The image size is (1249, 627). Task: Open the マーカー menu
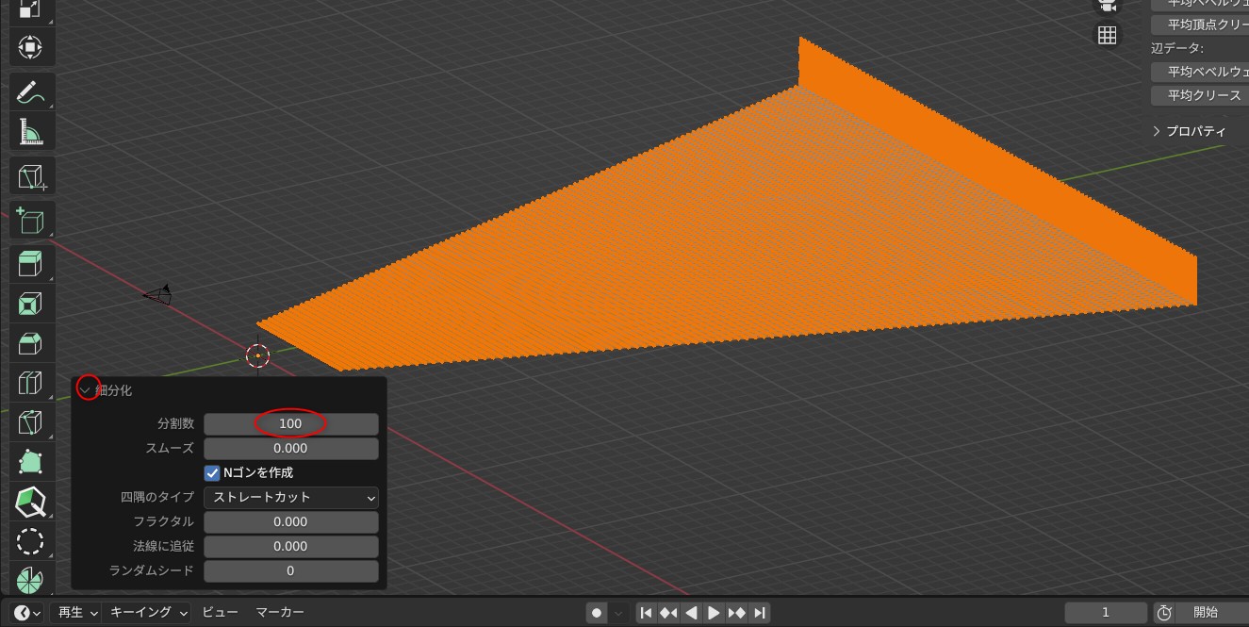(280, 612)
